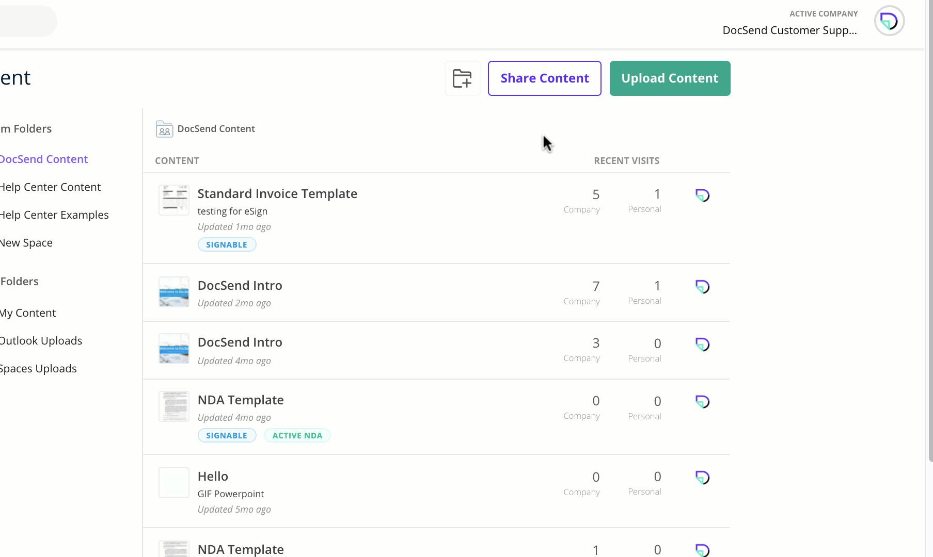Click the 'GIF Powerpoint' description
Image resolution: width=933 pixels, height=557 pixels.
[231, 494]
